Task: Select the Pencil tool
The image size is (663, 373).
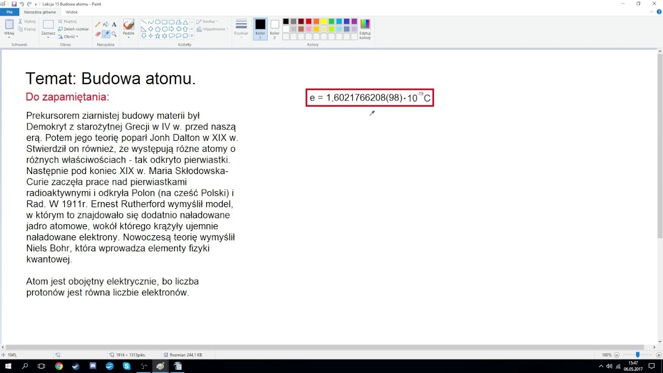Action: (x=97, y=24)
